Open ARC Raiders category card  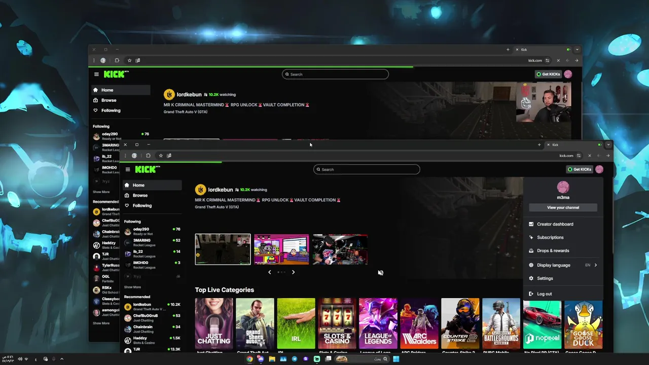[419, 323]
